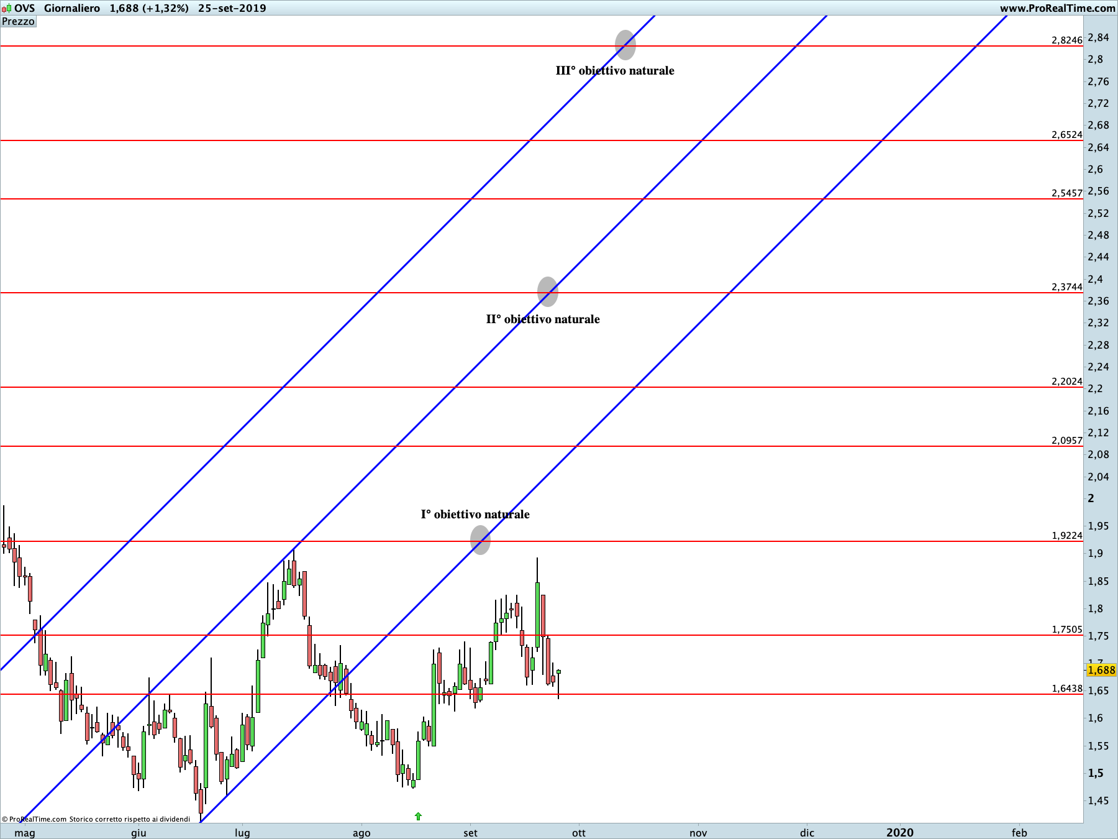Click the ago month label

tap(361, 833)
